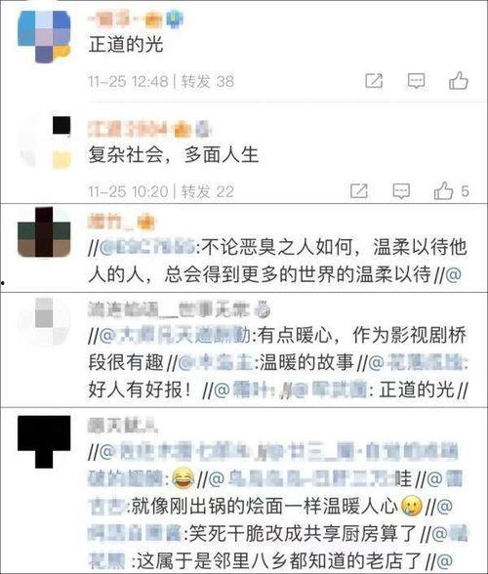Like the 正道的光 comment
This screenshot has height=574, width=488.
[x=459, y=80]
